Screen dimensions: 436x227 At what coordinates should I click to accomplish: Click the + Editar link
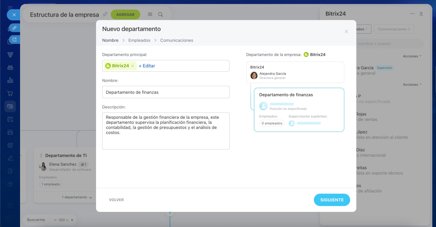click(147, 66)
